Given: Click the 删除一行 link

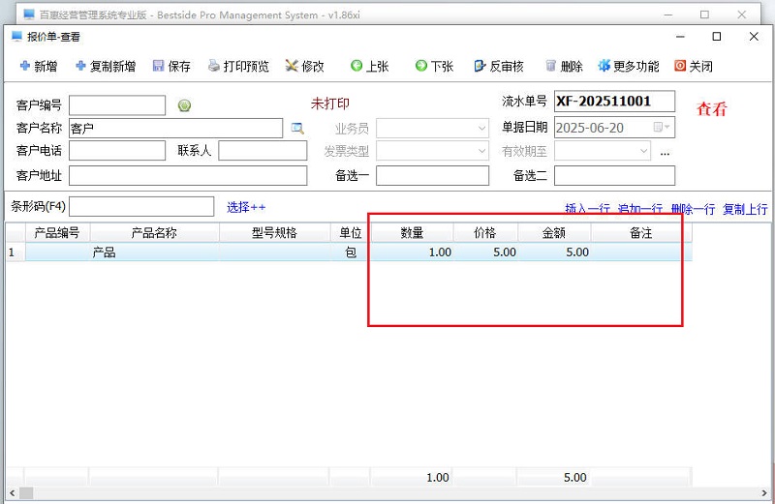Looking at the screenshot, I should 693,209.
